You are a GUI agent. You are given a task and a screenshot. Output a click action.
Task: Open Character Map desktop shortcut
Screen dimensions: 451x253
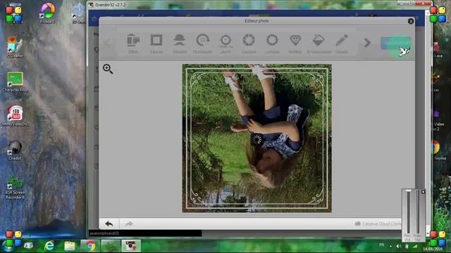16,82
